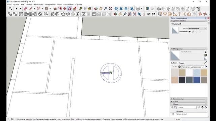Go to materials home library
The height and width of the screenshot is (121, 216).
click(179, 67)
